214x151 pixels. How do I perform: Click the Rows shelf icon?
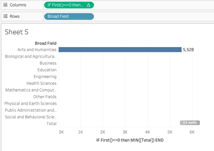5,16
